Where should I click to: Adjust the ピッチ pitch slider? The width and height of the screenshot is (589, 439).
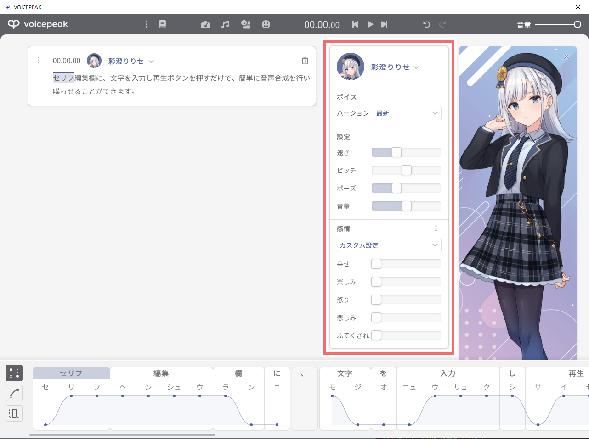click(x=406, y=170)
